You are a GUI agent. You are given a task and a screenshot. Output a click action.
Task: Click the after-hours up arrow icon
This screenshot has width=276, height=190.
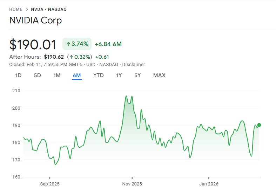71,57
